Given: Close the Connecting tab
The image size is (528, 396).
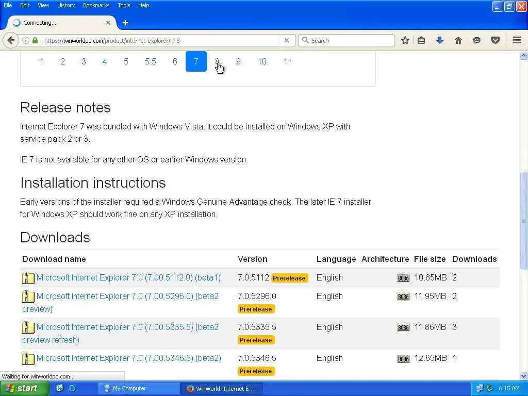Looking at the screenshot, I should (108, 23).
